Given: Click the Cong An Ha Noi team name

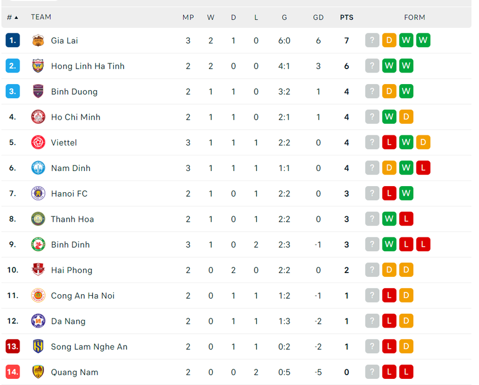Looking at the screenshot, I should (x=83, y=295).
